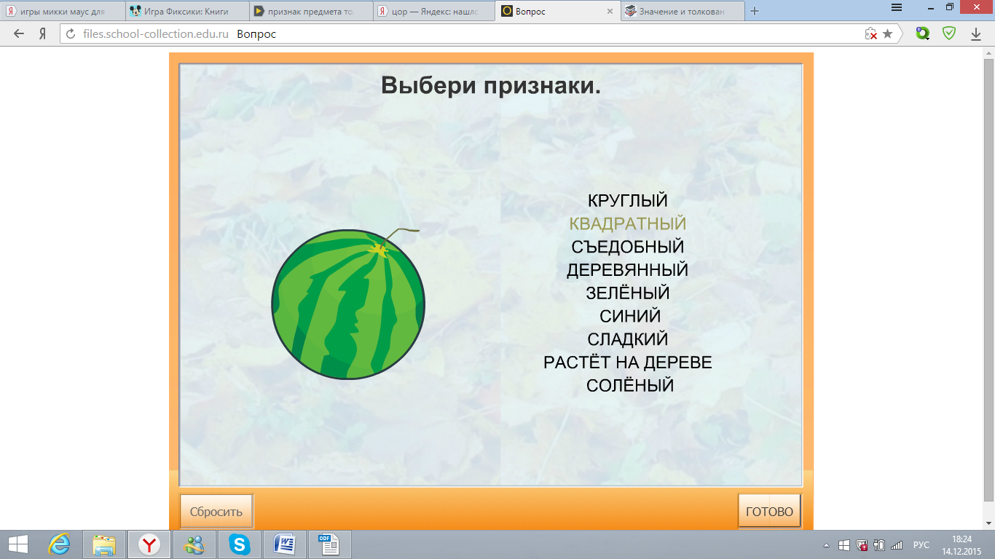Open the ODF document app on taskbar
995x559 pixels.
click(x=329, y=544)
